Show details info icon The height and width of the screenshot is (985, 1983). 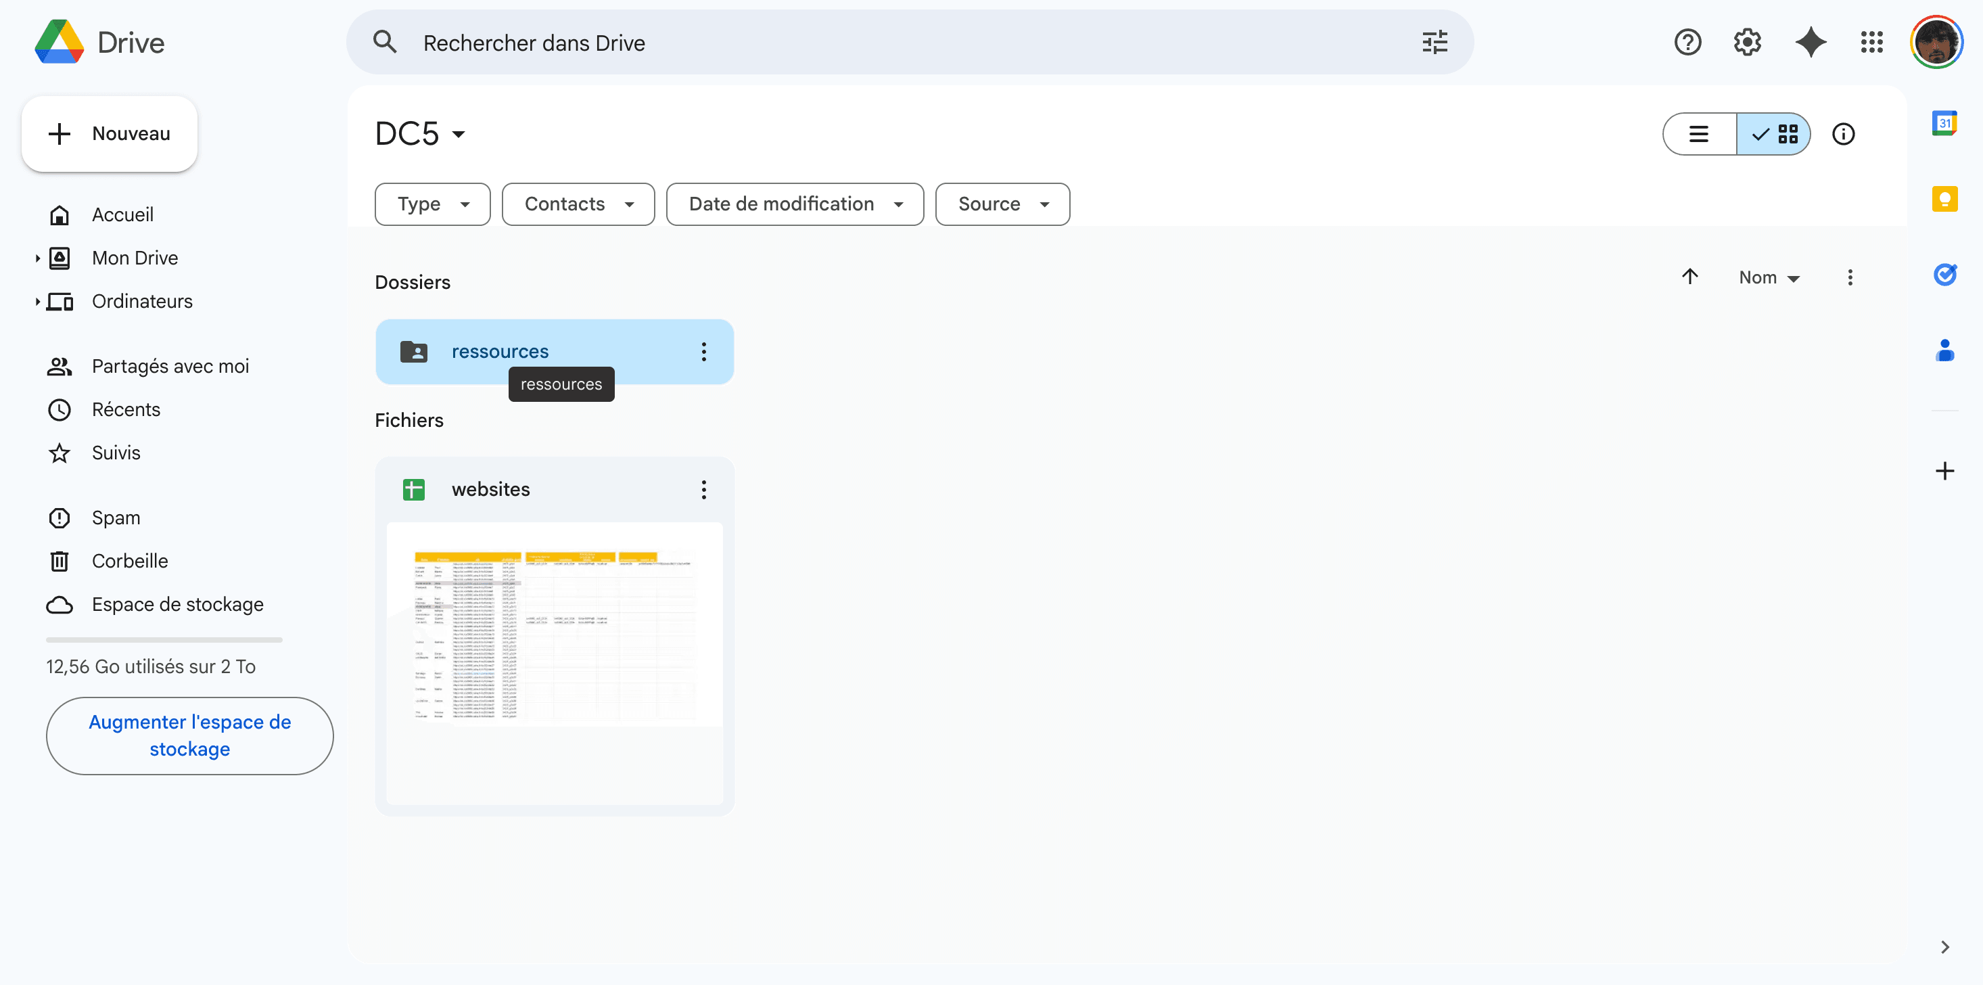[x=1843, y=134]
